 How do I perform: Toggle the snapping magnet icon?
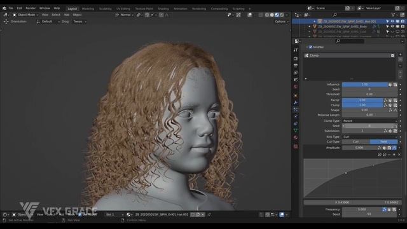tap(147, 15)
